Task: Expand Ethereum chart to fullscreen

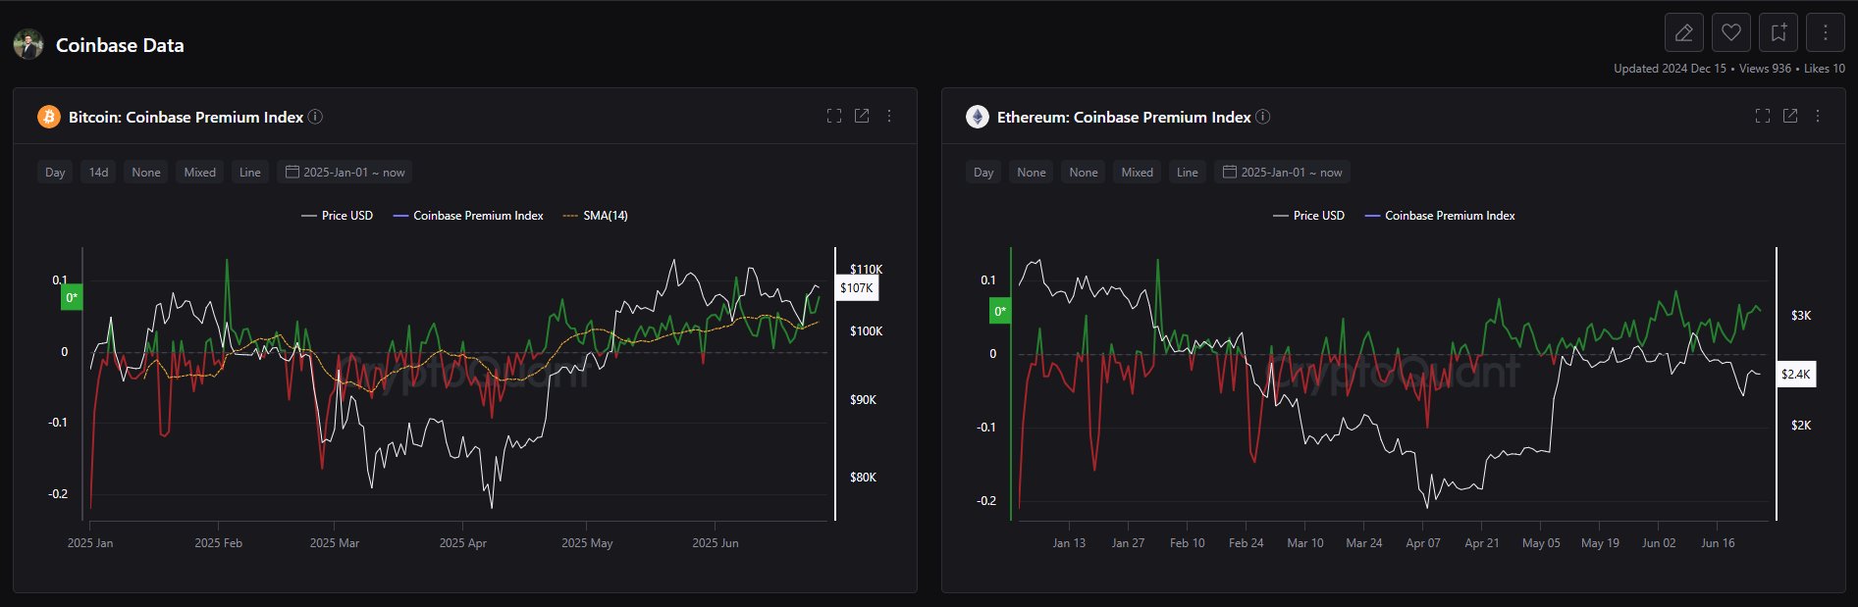Action: (1763, 117)
